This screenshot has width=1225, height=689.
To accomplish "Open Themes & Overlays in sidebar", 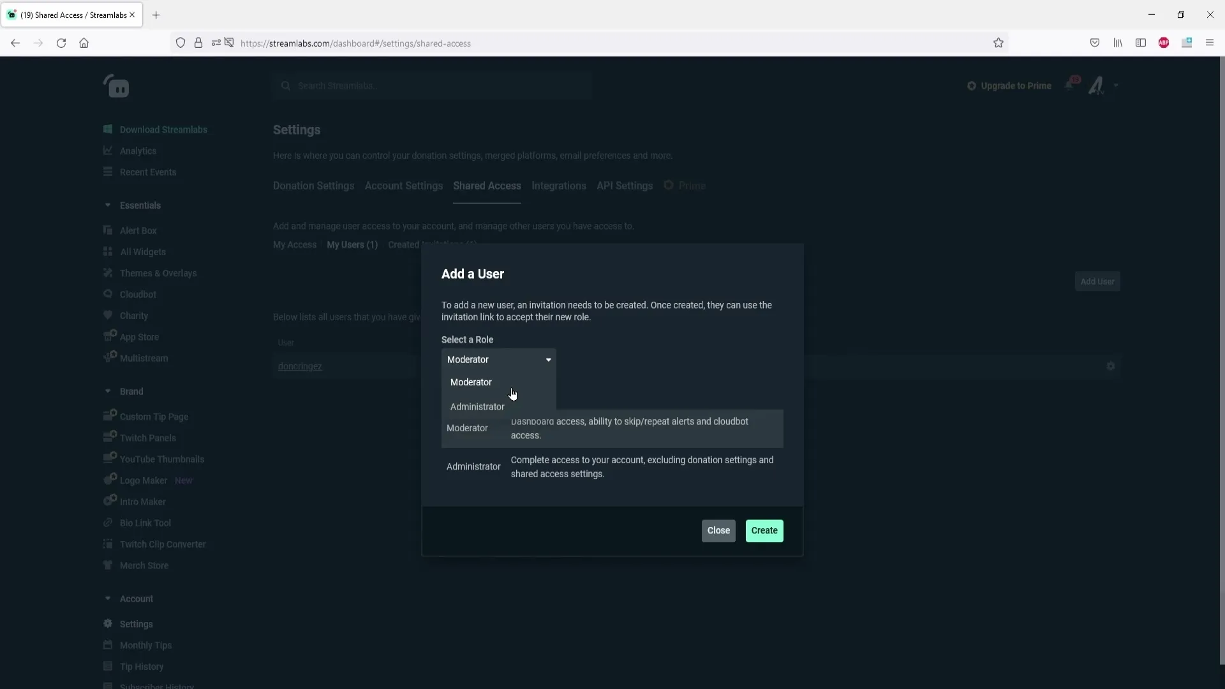I will click(158, 273).
